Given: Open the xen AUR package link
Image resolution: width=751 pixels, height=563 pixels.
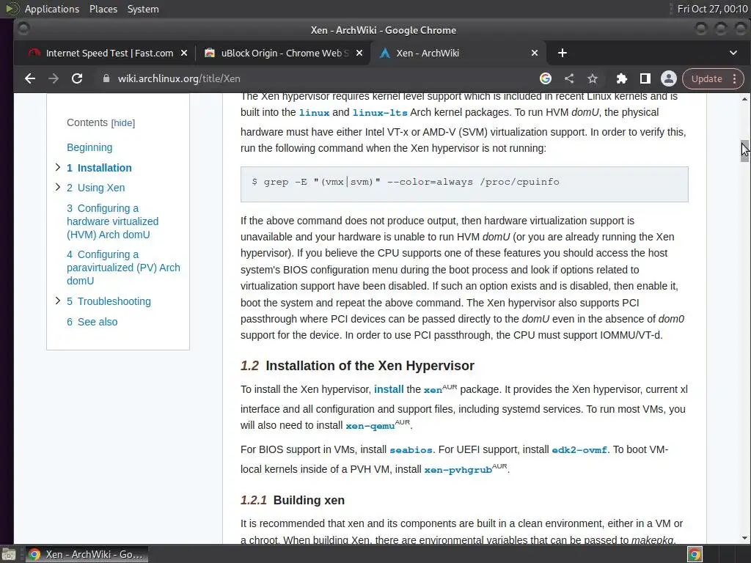Looking at the screenshot, I should tap(433, 390).
